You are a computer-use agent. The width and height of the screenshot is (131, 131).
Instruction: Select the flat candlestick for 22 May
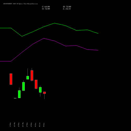coord(15,98)
